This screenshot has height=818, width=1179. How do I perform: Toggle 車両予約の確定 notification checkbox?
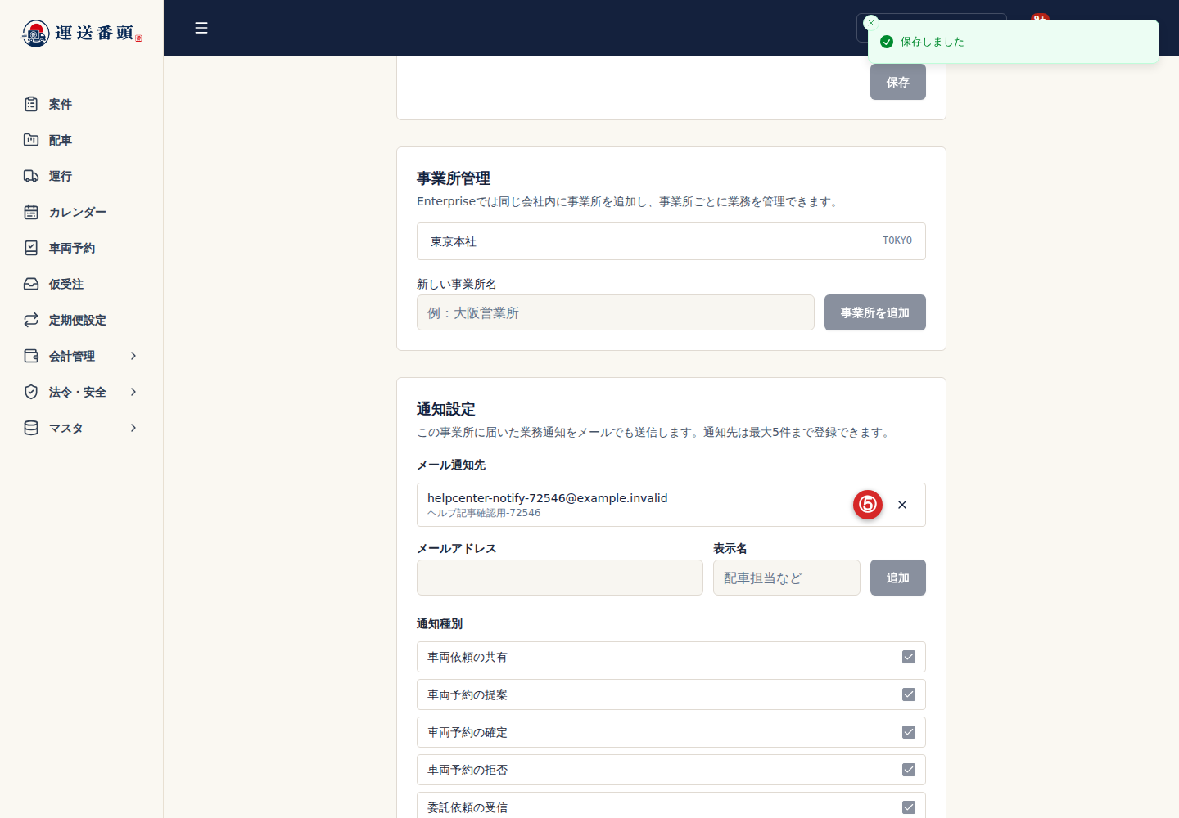pyautogui.click(x=909, y=732)
